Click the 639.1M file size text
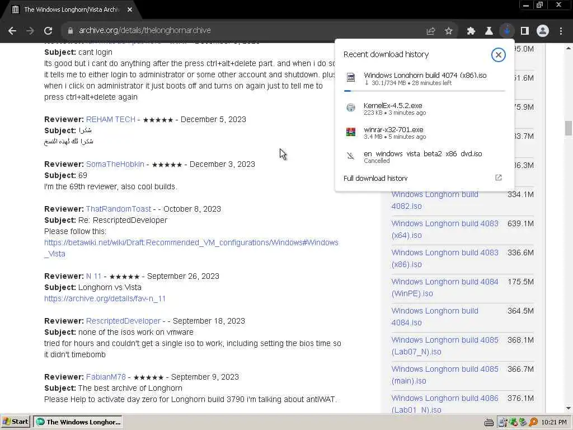Image resolution: width=573 pixels, height=430 pixels. pyautogui.click(x=520, y=223)
